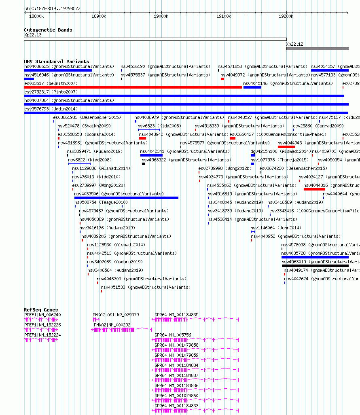The height and width of the screenshot is (415, 360).
Task: Click the esv3576793 (Uddin2014) label
Action: 51,109
